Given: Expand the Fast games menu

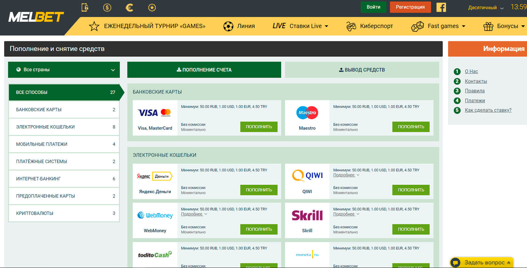Looking at the screenshot, I should point(446,26).
